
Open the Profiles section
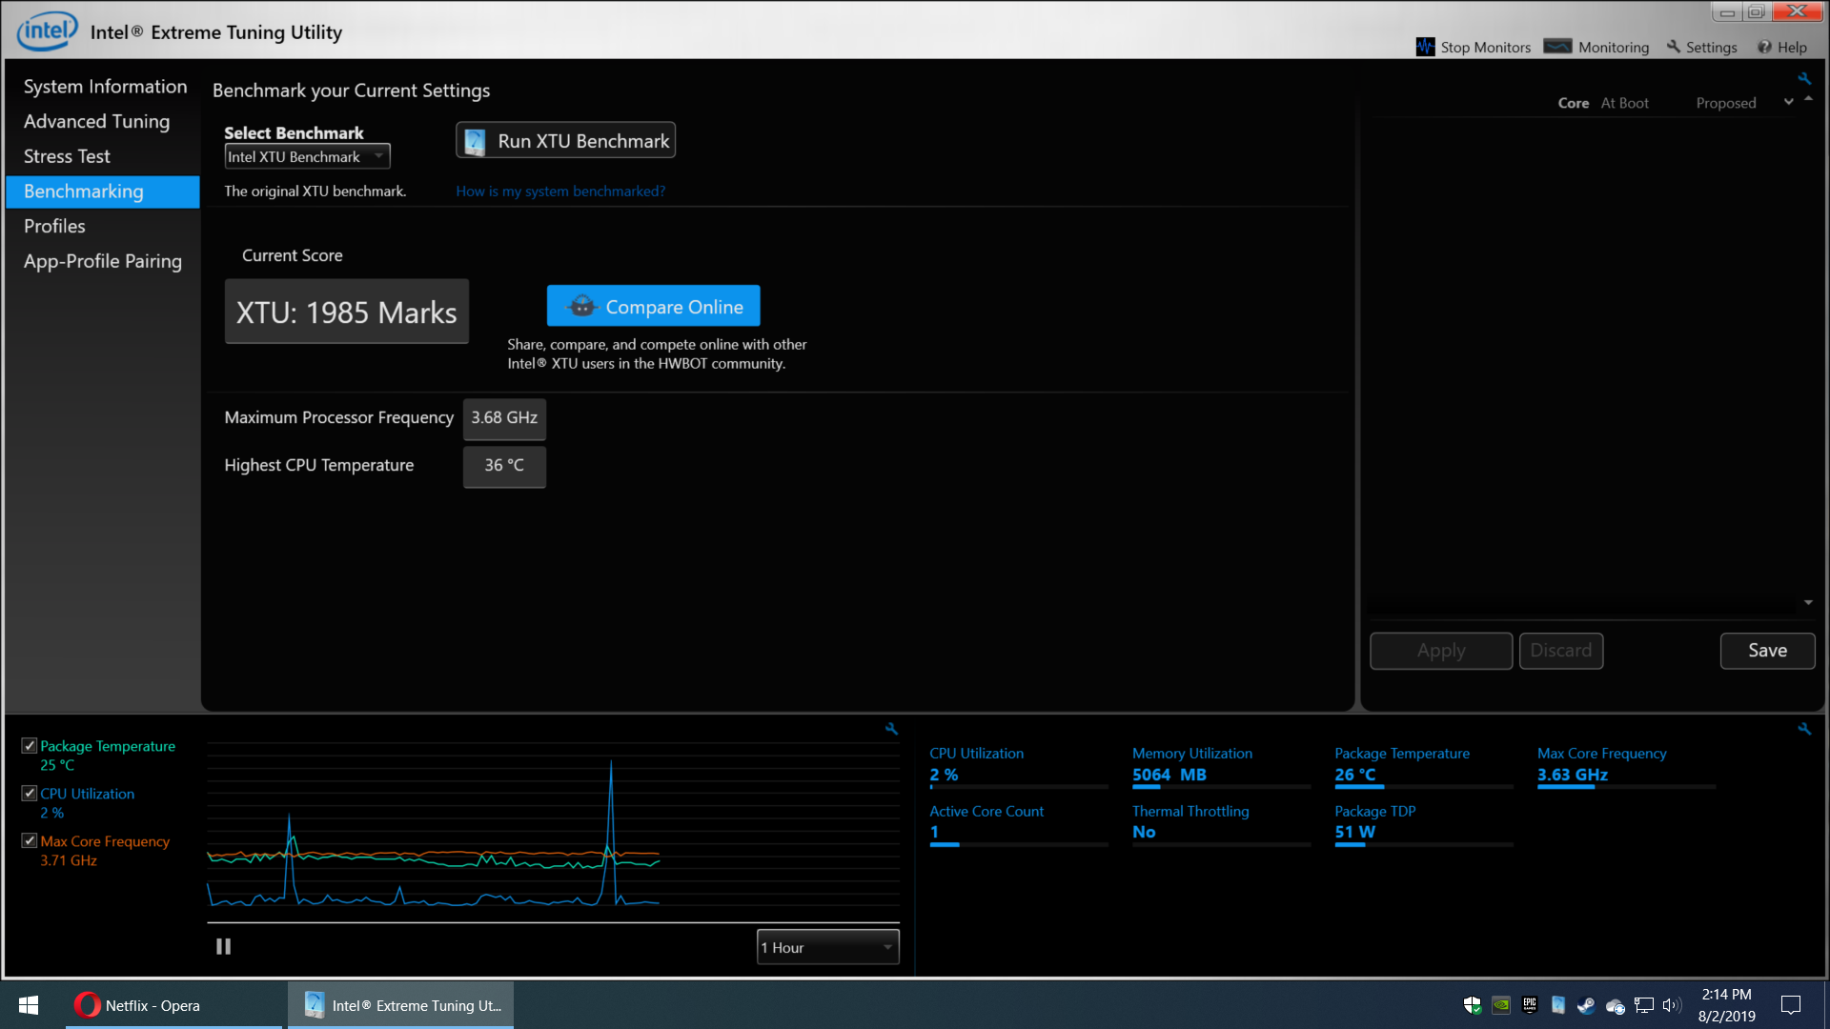[54, 227]
